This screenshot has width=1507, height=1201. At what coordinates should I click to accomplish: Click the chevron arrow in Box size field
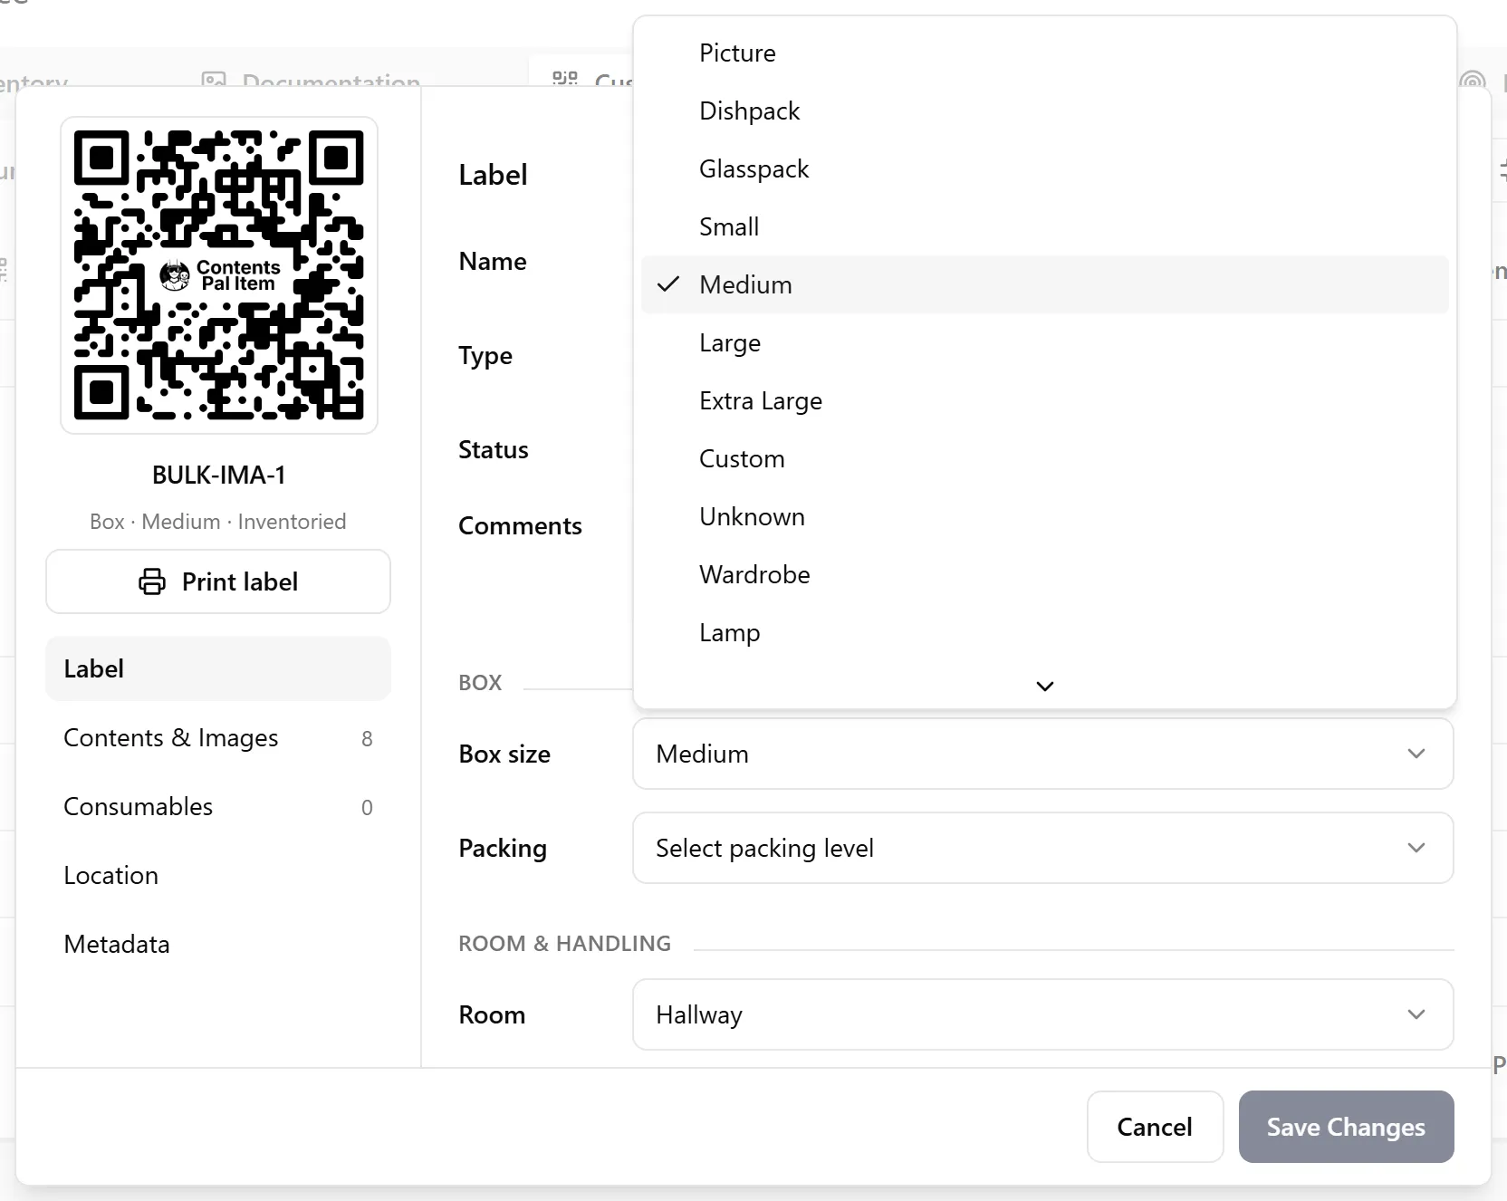coord(1416,754)
